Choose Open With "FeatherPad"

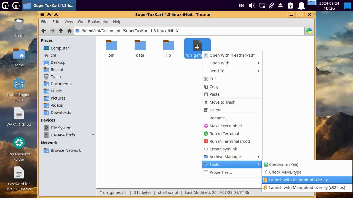click(232, 55)
